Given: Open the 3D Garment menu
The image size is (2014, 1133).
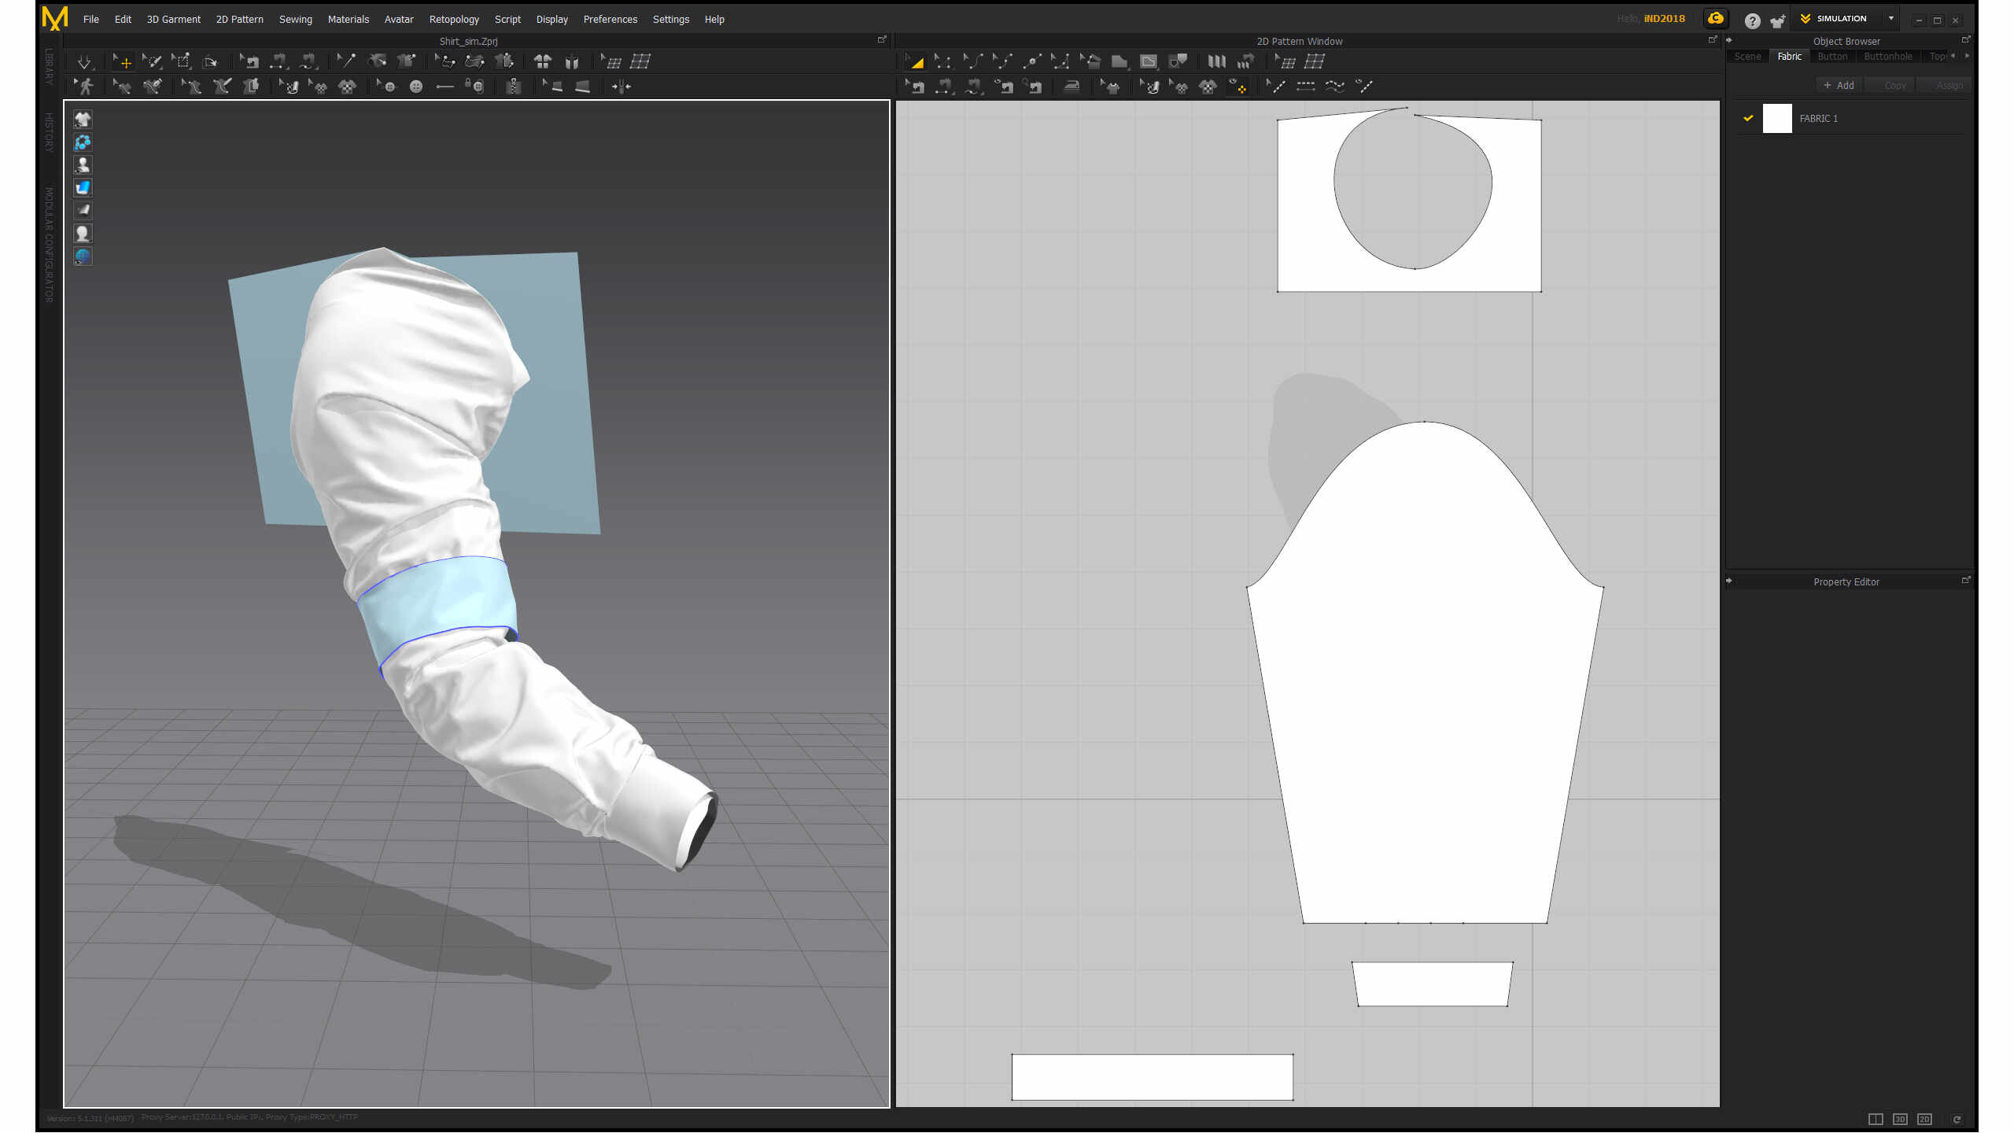Looking at the screenshot, I should [x=173, y=19].
